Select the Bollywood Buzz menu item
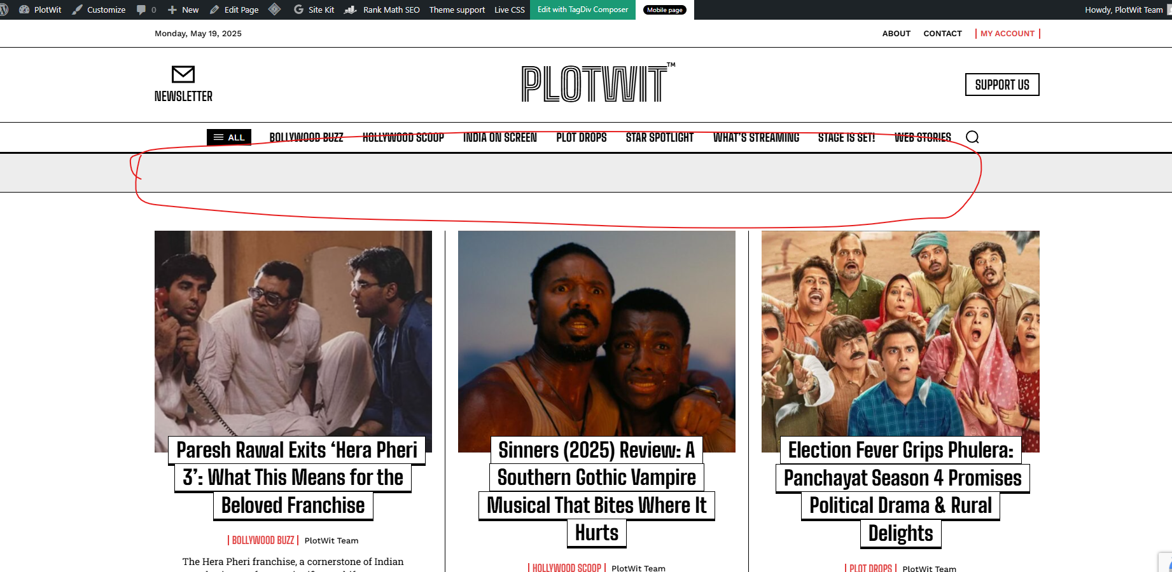Image resolution: width=1172 pixels, height=572 pixels. (x=306, y=137)
